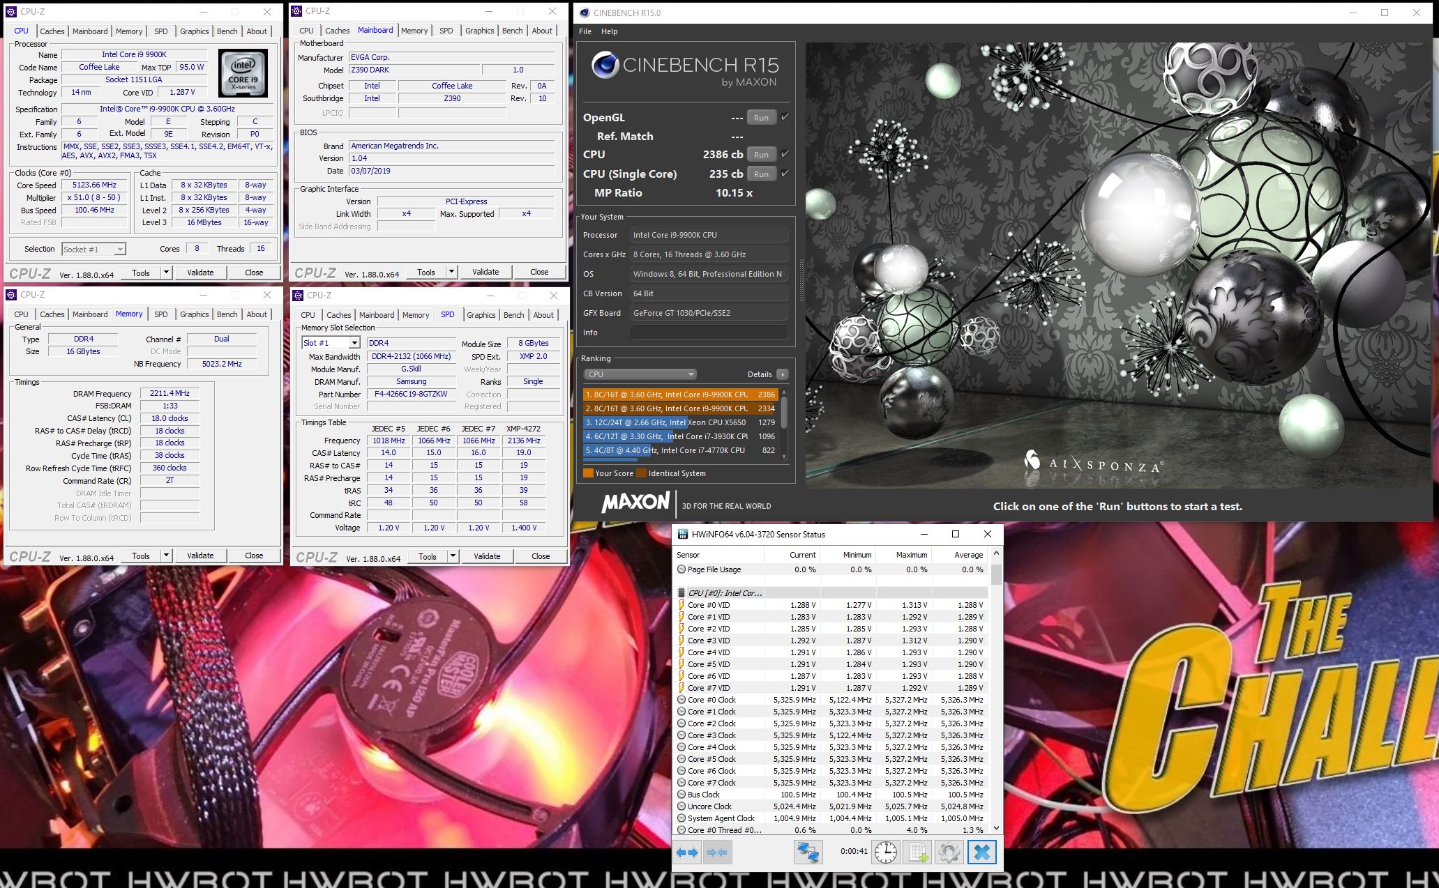Open the Slot #1 memory slot dropdown

coord(354,343)
